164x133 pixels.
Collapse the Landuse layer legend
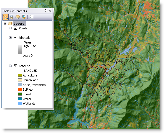click(10, 66)
